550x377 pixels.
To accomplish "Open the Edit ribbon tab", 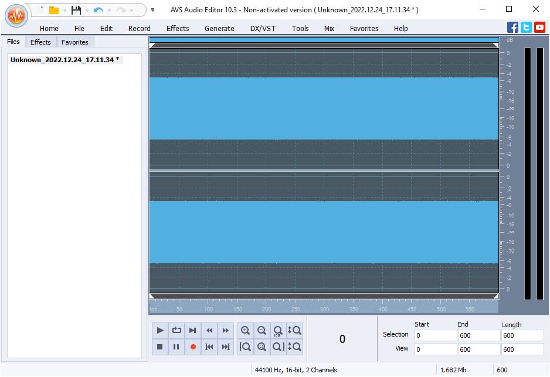I will pos(106,28).
